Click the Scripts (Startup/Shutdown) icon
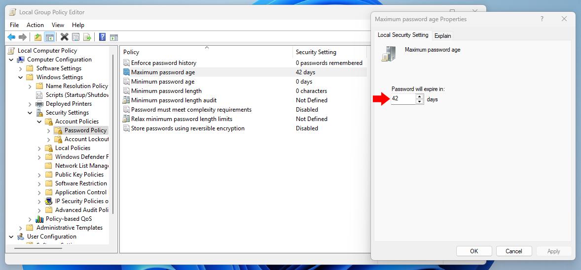 click(39, 95)
